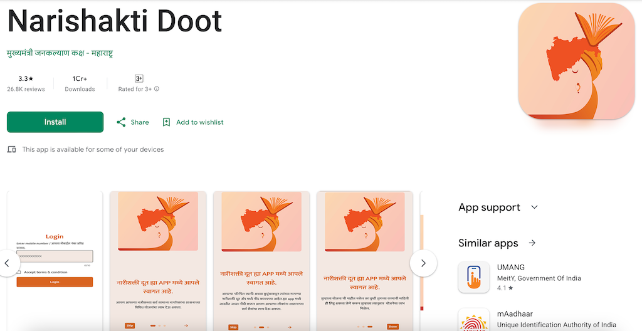
Task: Click the Share icon
Action: click(x=121, y=122)
